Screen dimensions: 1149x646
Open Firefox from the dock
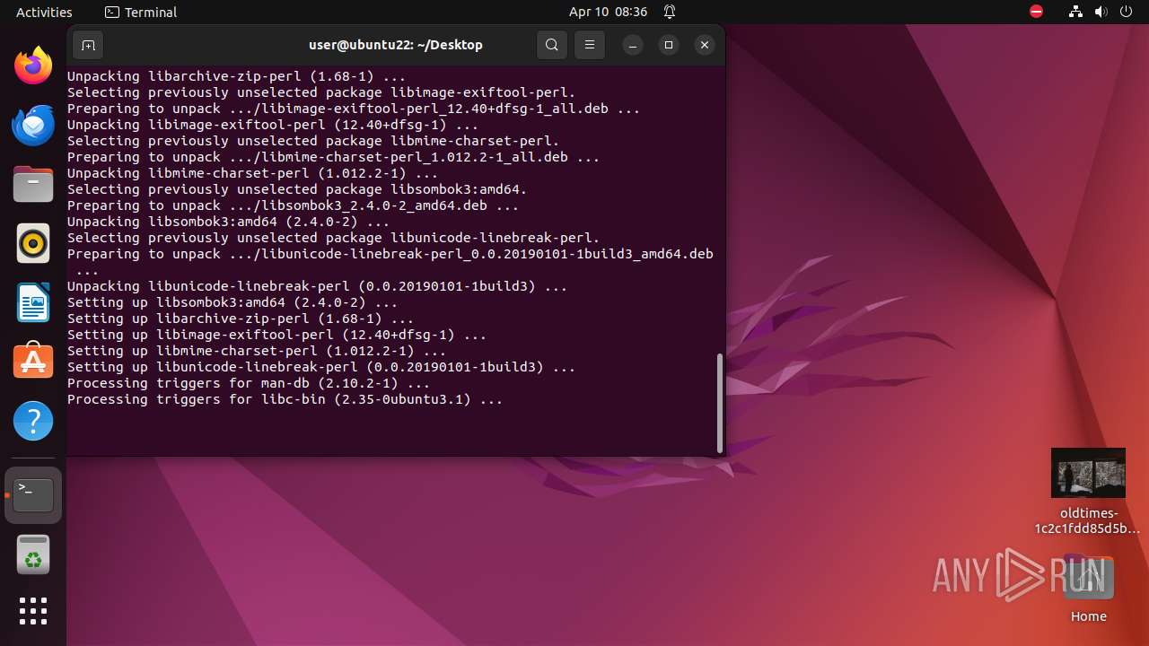click(33, 65)
